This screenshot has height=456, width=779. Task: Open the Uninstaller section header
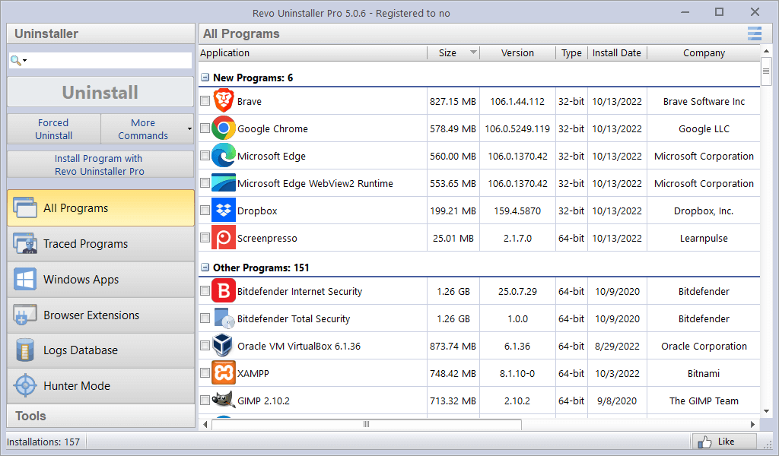(x=101, y=33)
